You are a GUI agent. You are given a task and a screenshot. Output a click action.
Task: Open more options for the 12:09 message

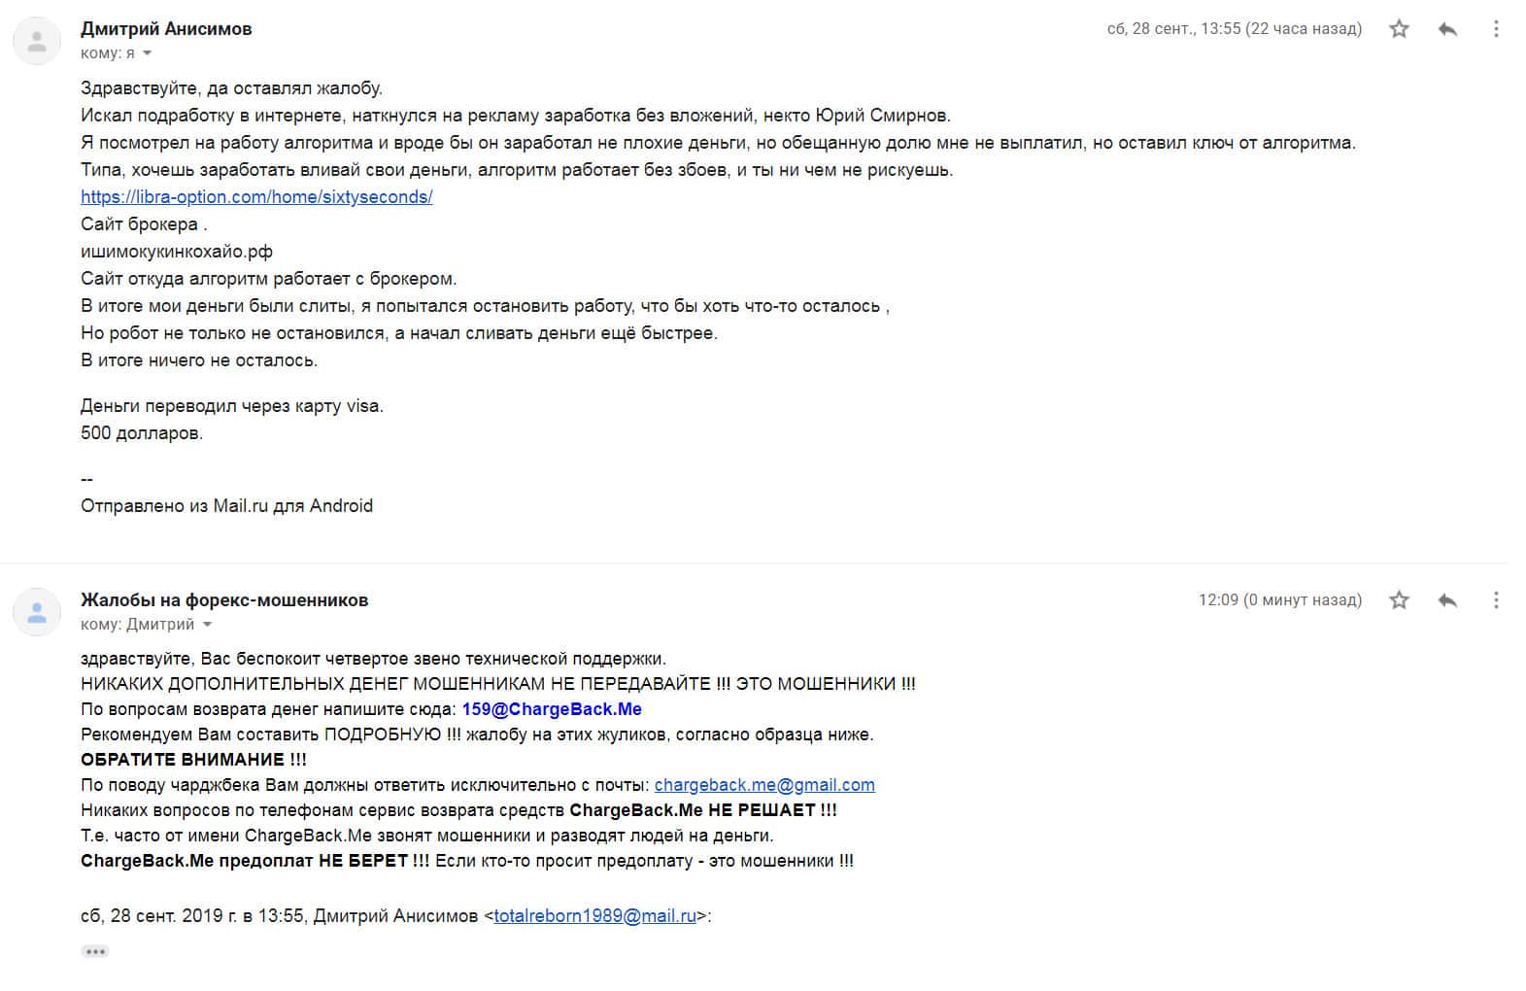[1496, 600]
